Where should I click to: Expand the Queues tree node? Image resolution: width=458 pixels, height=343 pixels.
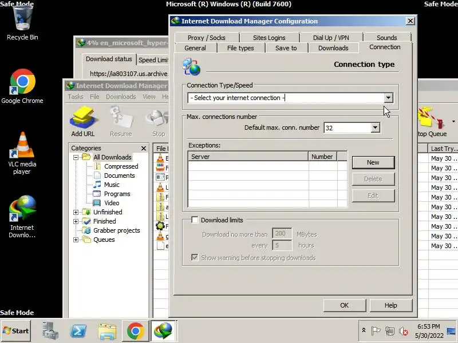(76, 240)
